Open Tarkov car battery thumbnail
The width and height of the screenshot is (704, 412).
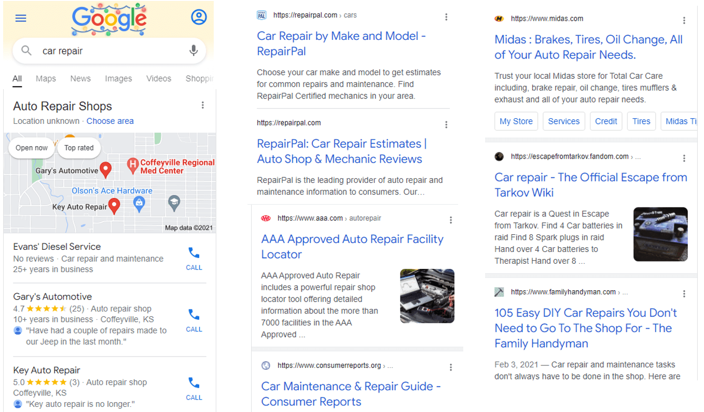coord(660,234)
